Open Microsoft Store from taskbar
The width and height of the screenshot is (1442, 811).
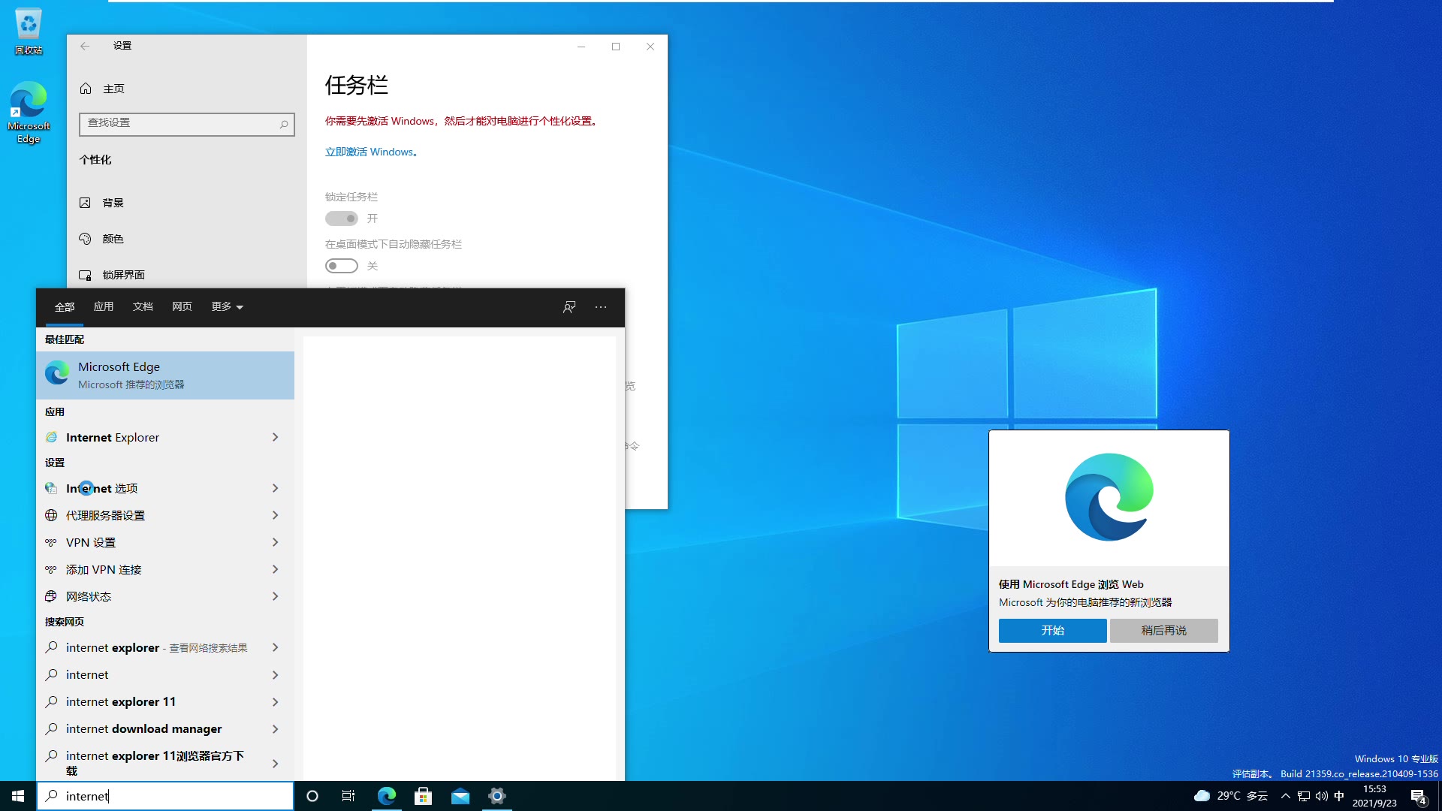click(x=424, y=796)
